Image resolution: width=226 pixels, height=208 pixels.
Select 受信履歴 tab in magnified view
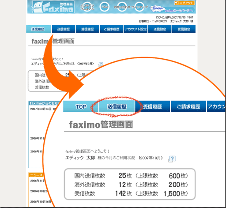(x=153, y=106)
